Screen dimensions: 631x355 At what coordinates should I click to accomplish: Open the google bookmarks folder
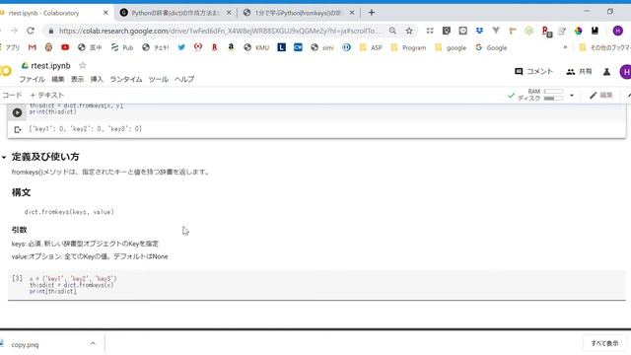pos(451,47)
